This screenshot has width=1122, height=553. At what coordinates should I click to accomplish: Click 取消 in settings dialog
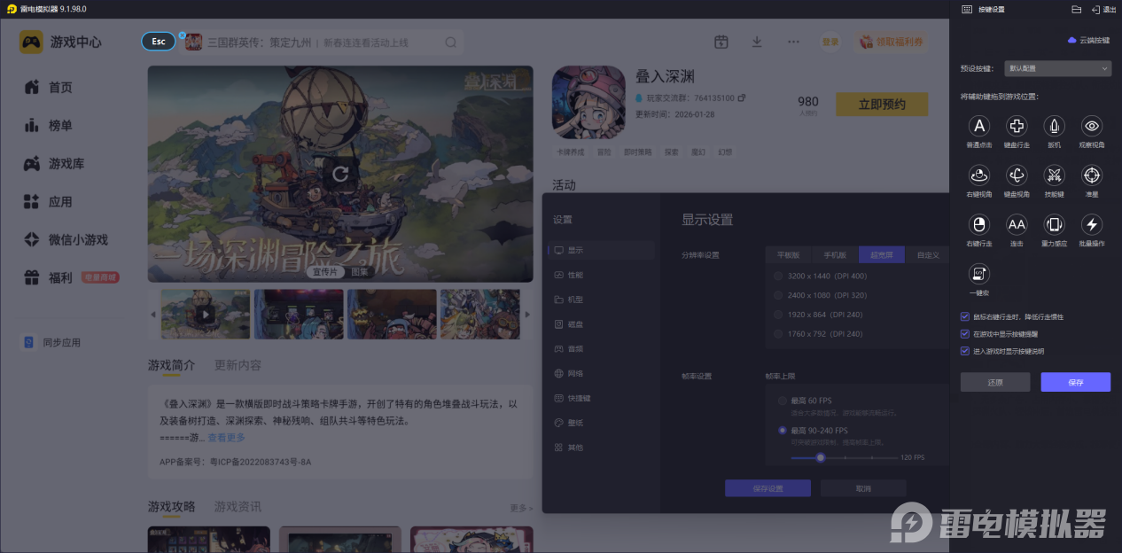click(863, 488)
